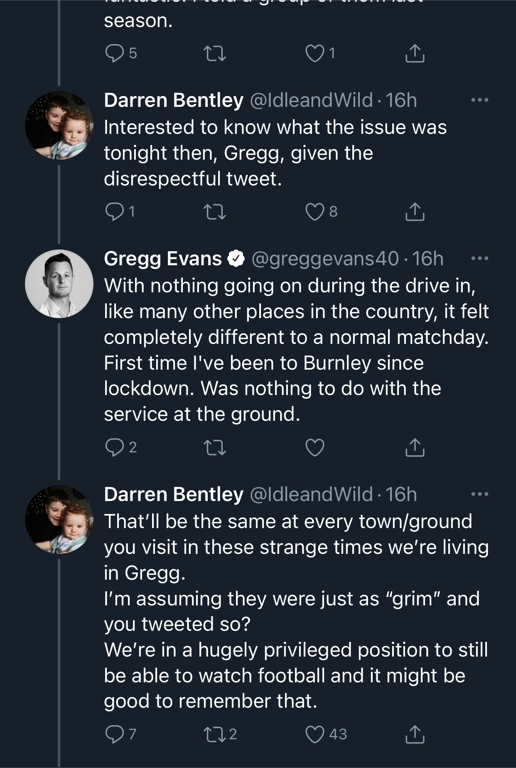Retweet Darren's 'disrespectful tweet' post
The image size is (516, 768).
215,212
